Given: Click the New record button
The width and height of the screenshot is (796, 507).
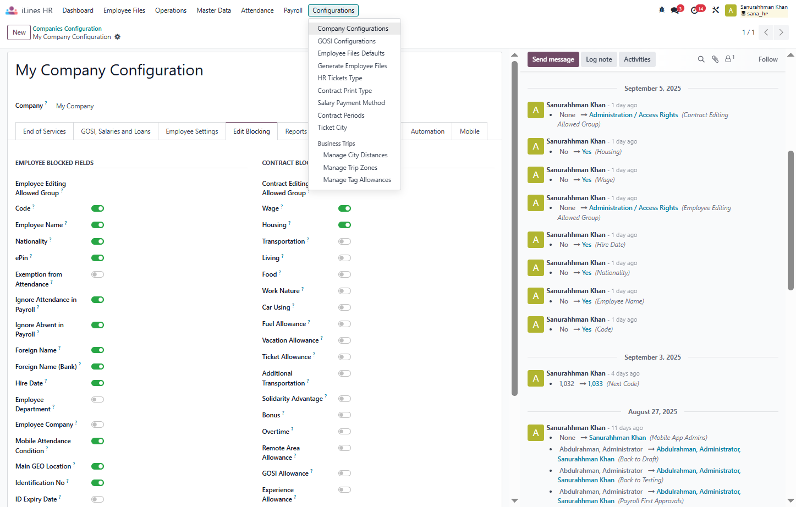Looking at the screenshot, I should click(x=19, y=32).
